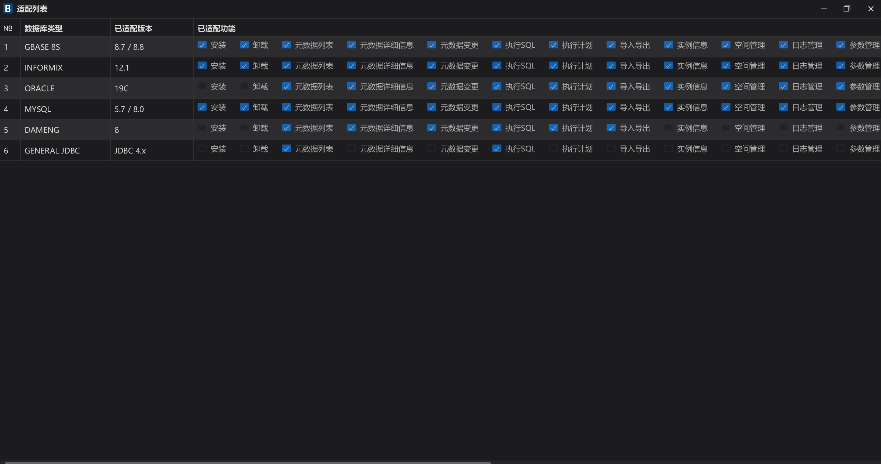Toggle 导入导出 checkbox for MYSQL

(611, 107)
